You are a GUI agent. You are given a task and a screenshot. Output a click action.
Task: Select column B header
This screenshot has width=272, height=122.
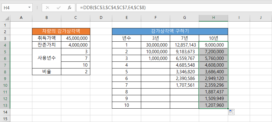click(47, 17)
